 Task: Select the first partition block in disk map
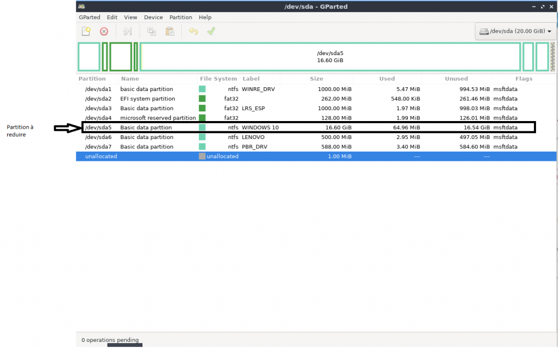[x=89, y=57]
